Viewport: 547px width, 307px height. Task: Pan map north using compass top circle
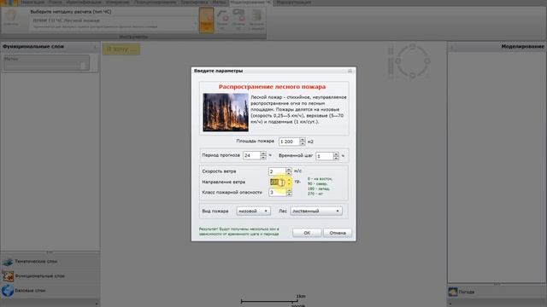point(413,47)
